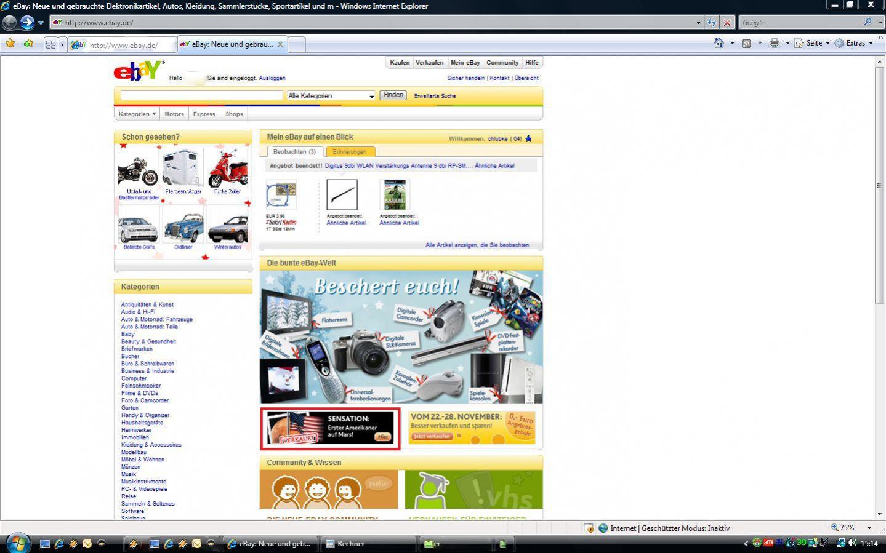Click the eBay logo
Viewport: 886px width, 553px height.
[x=138, y=71]
